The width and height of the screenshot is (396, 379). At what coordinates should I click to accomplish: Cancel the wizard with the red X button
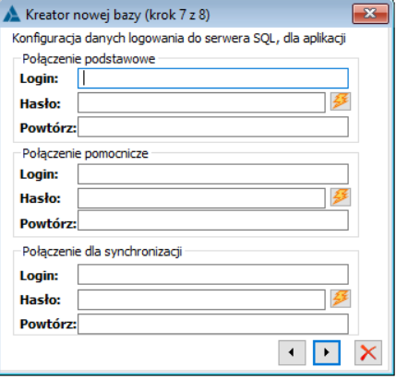coord(368,352)
